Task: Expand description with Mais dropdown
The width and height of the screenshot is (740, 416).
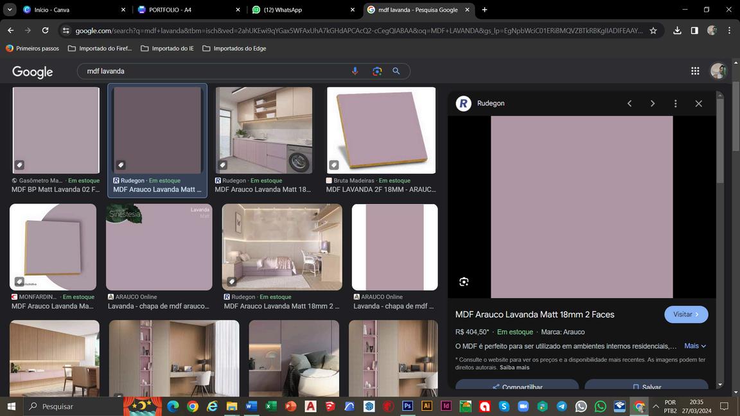Action: (695, 346)
